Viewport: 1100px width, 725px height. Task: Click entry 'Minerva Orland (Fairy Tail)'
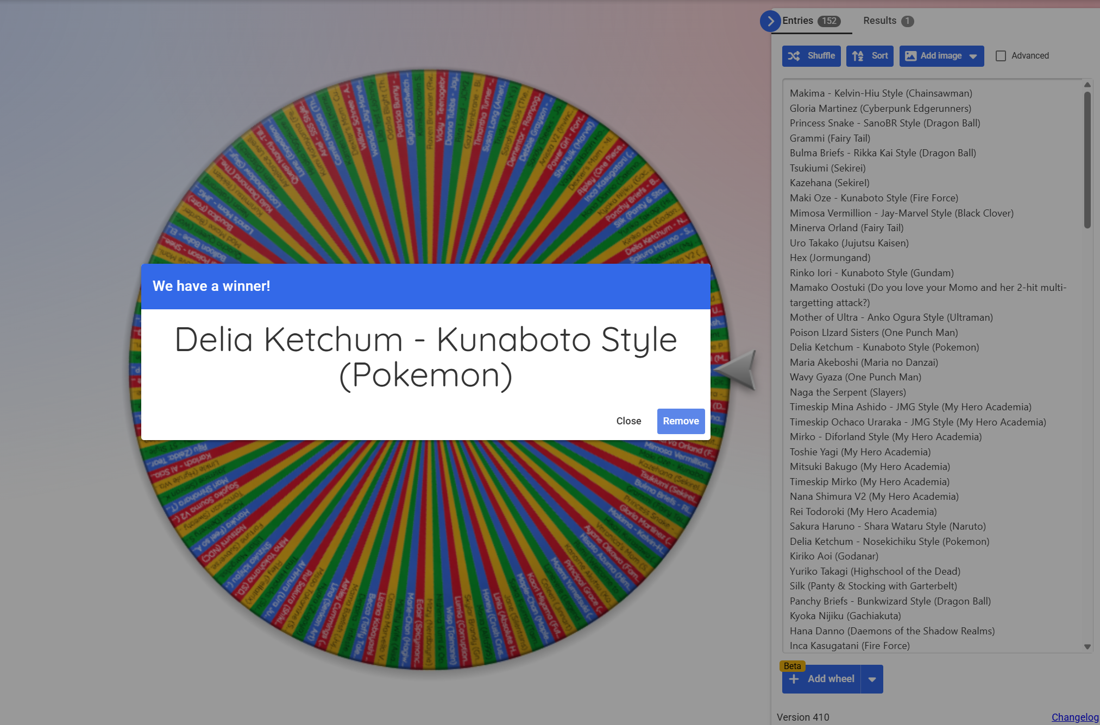(x=847, y=228)
